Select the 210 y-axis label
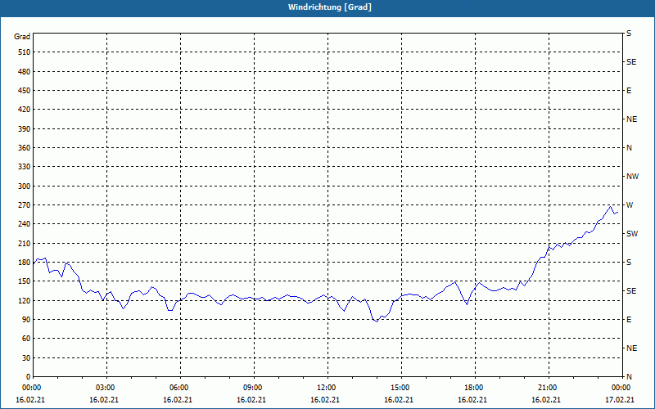The image size is (655, 409). point(25,243)
